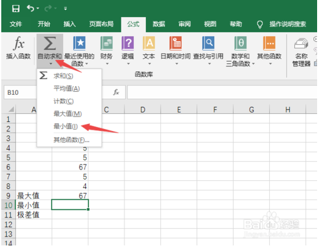The height and width of the screenshot is (246, 319).
Task: Expand the 自动求和 dropdown arrow
Action: [x=51, y=64]
